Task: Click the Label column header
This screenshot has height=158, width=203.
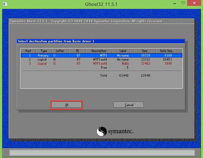Action: click(x=123, y=51)
